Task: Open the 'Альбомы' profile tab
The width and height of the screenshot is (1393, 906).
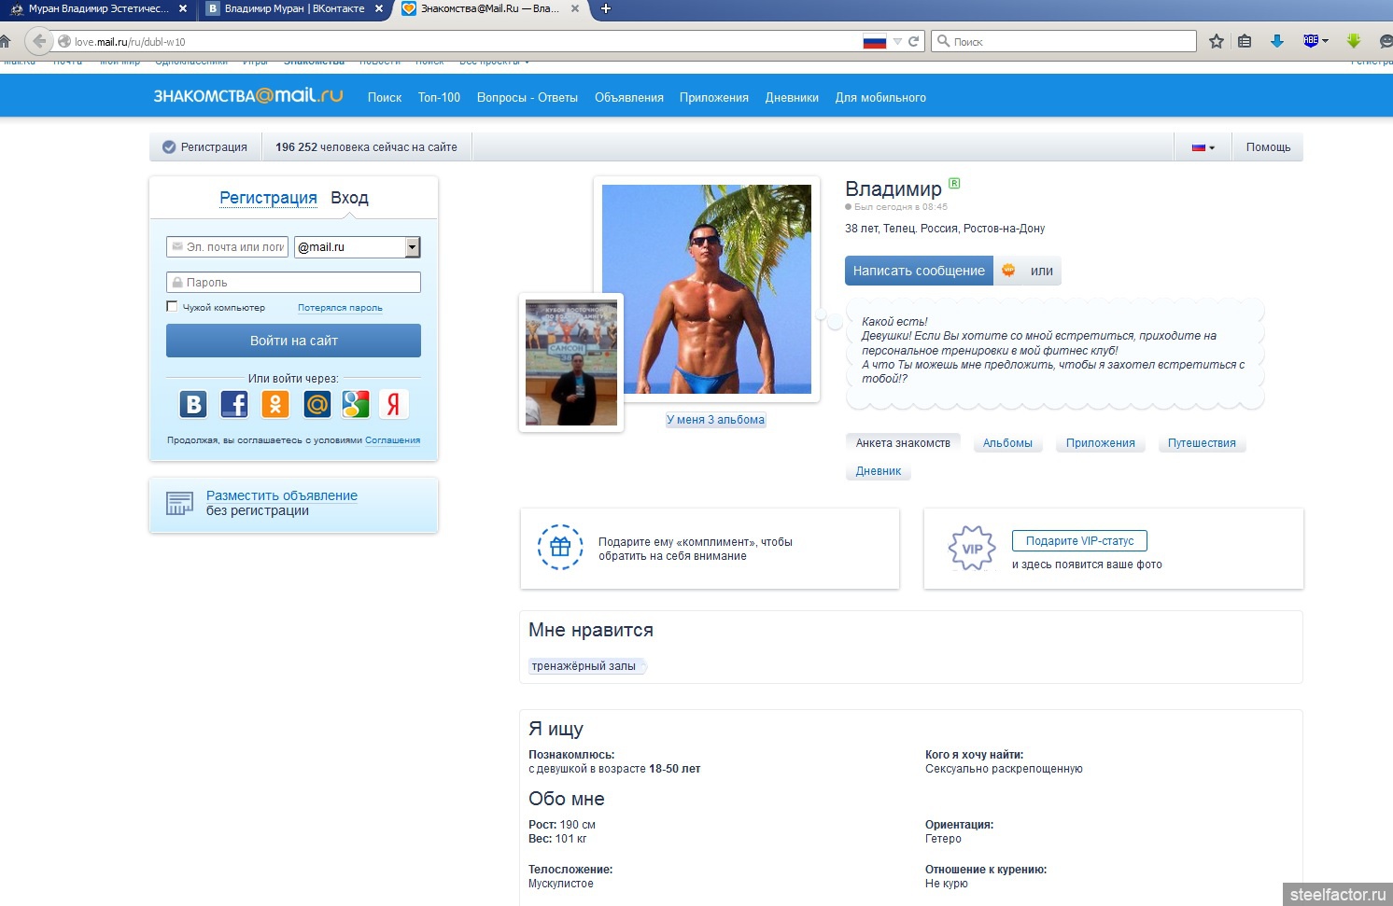Action: (1007, 443)
